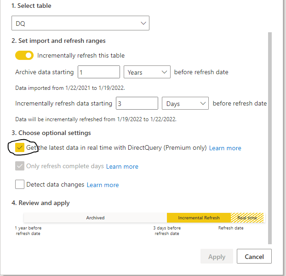This screenshot has width=286, height=276.
Task: Open the DQ table selection dropdown
Action: tap(80, 23)
